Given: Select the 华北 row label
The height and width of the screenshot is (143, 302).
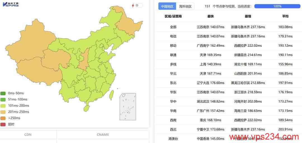Looking at the screenshot, I should tap(173, 73).
